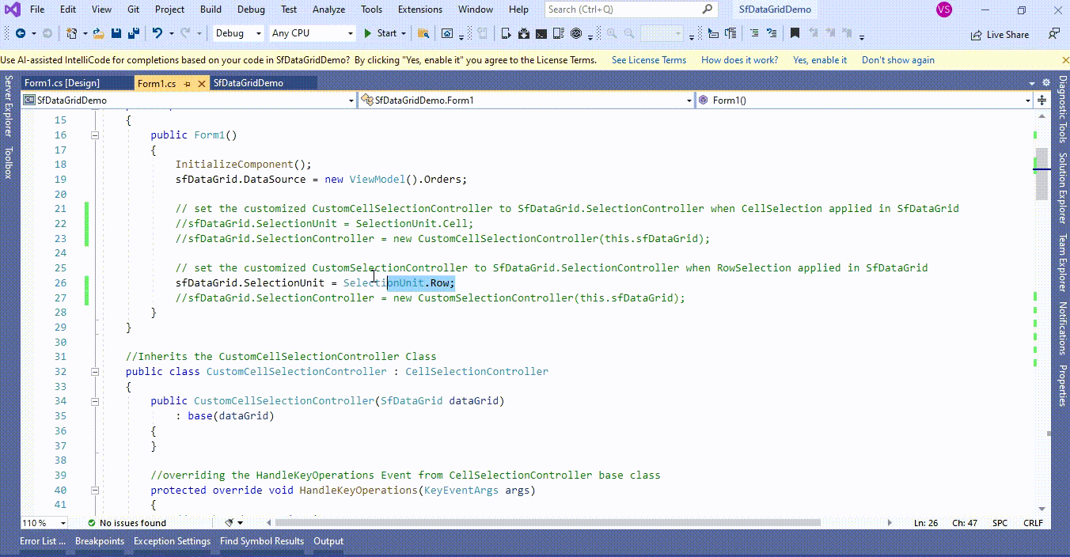Click Don't show again link
Image resolution: width=1070 pixels, height=557 pixels.
[x=898, y=60]
